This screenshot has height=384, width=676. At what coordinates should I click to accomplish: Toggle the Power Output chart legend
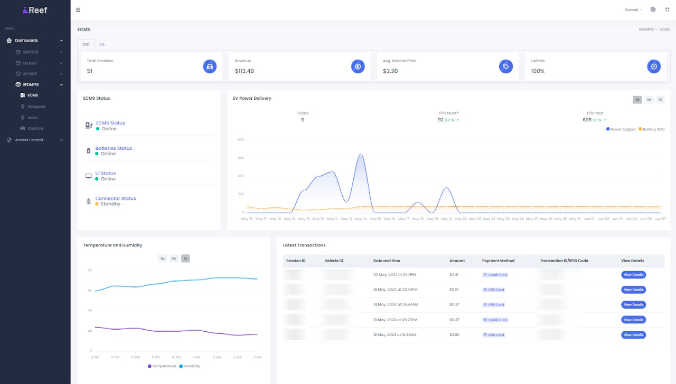click(x=621, y=129)
